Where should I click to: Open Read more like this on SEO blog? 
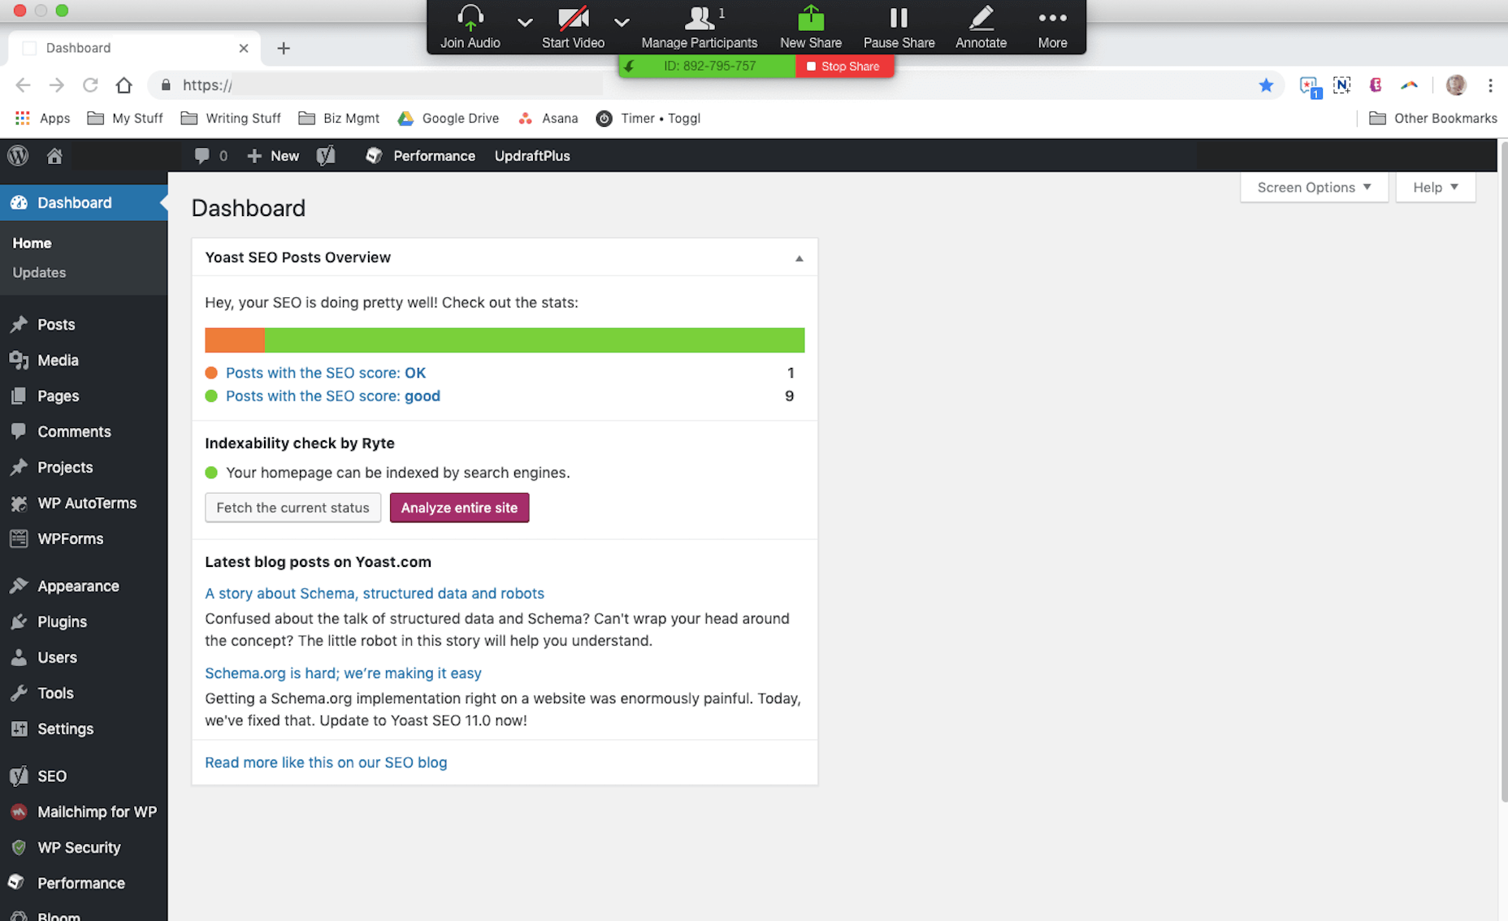coord(326,763)
